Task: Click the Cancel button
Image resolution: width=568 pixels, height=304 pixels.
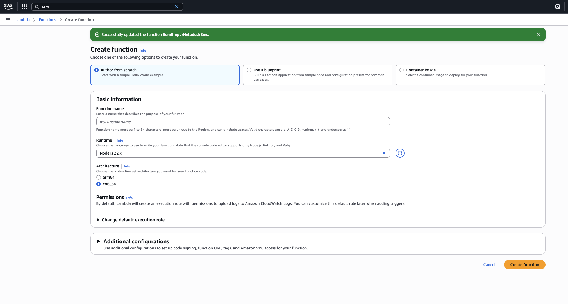Action: pos(489,265)
